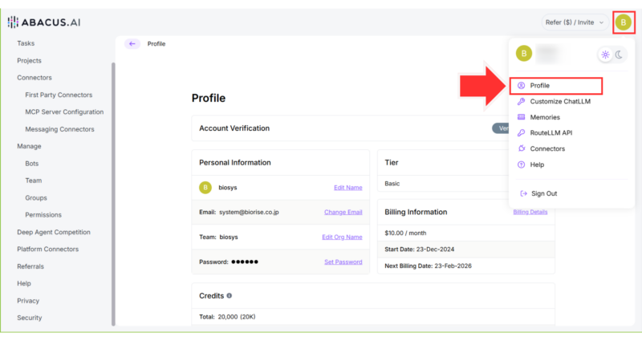Click the Set Password link

coord(343,262)
